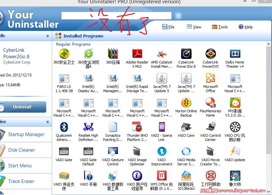272x195 pixels.
Task: Select Intel(R) Management Engine icon
Action: pyautogui.click(x=113, y=78)
